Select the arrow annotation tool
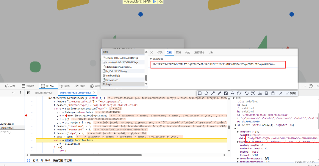Screen dimensions: 319x166 point(213,93)
